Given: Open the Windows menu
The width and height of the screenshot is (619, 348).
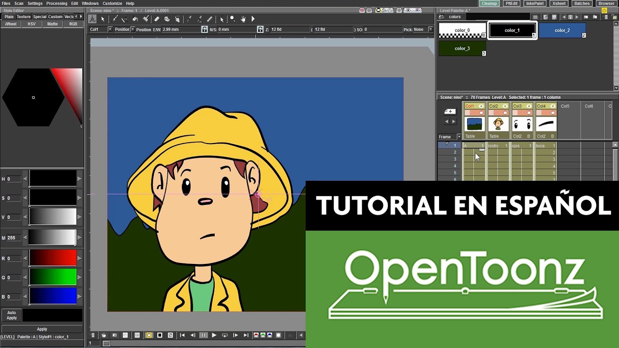Looking at the screenshot, I should click(x=90, y=3).
